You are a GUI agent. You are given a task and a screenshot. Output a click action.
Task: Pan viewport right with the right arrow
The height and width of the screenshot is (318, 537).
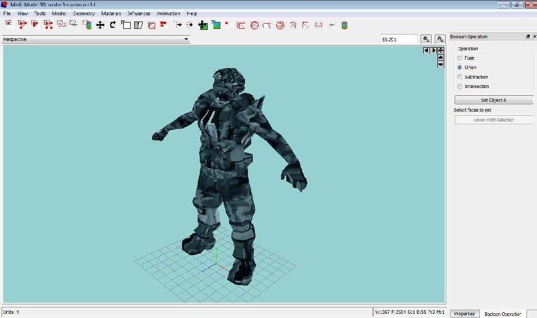[x=434, y=50]
